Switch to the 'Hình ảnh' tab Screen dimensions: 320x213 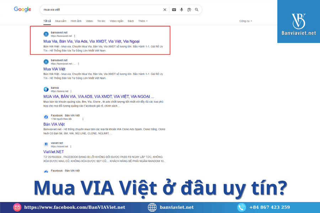(76, 21)
